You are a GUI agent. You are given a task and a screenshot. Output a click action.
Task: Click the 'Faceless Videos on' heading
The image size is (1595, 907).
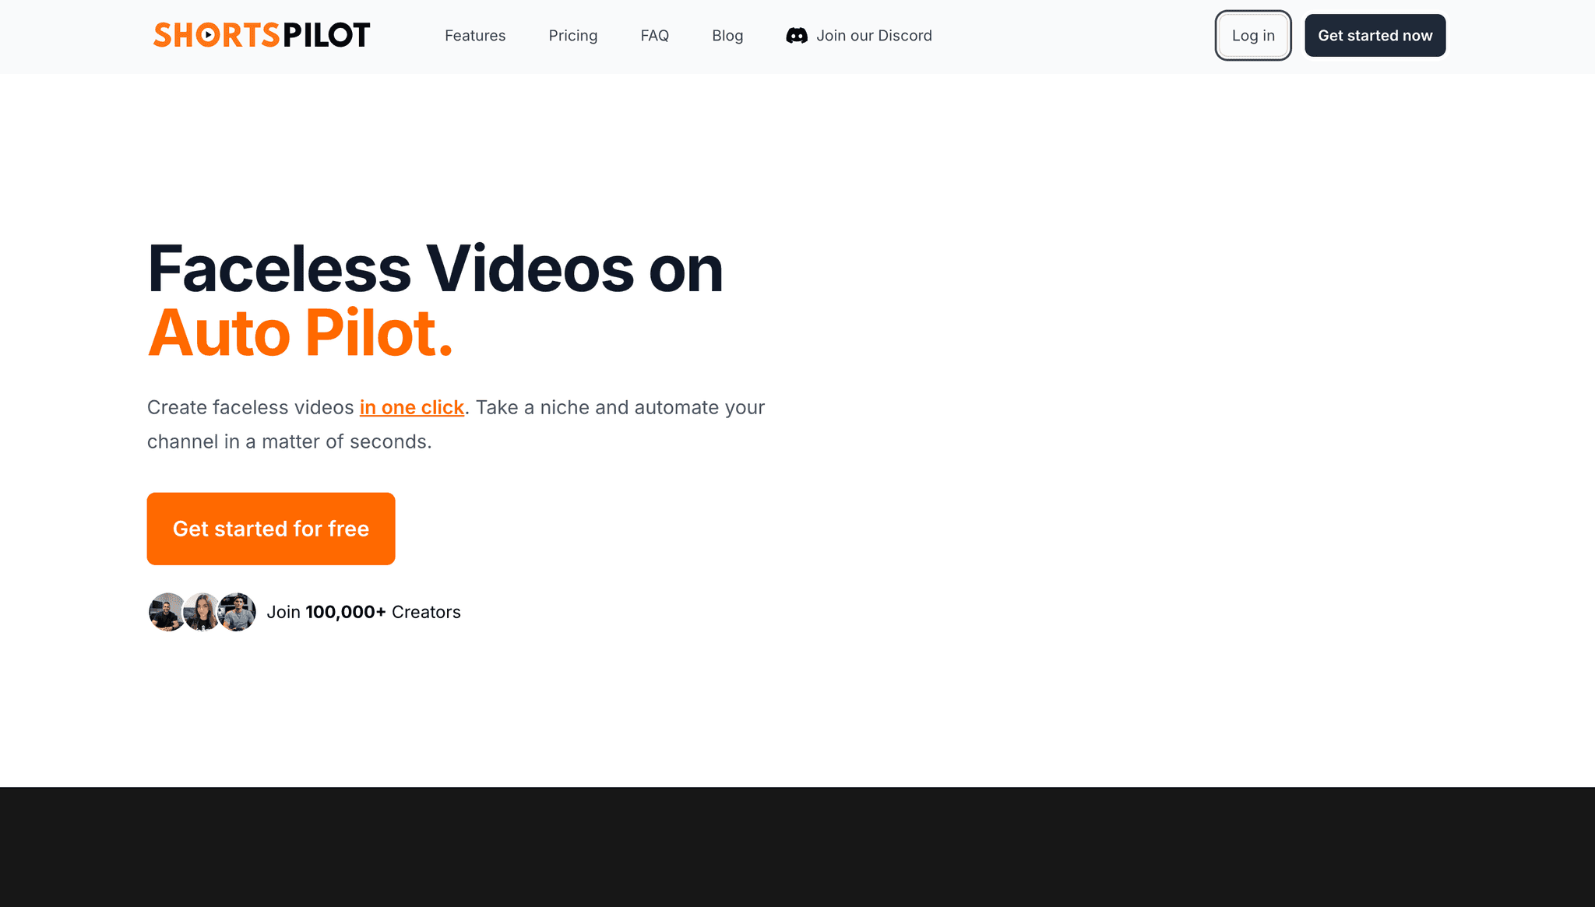[435, 267]
